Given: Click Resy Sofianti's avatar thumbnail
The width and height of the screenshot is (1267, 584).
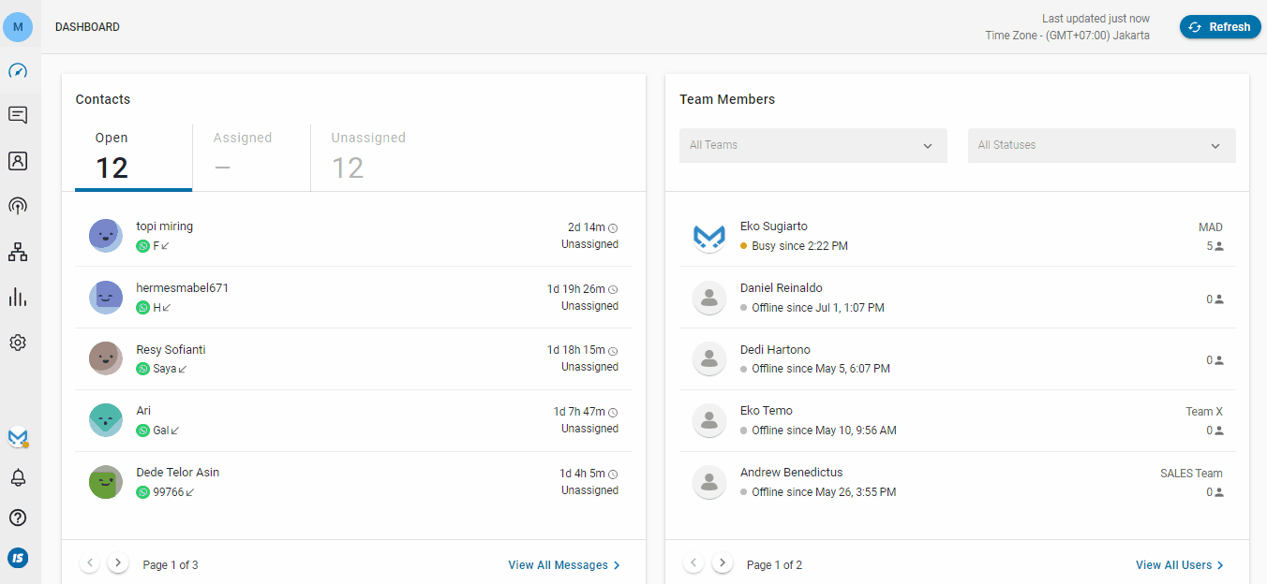Looking at the screenshot, I should coord(105,358).
